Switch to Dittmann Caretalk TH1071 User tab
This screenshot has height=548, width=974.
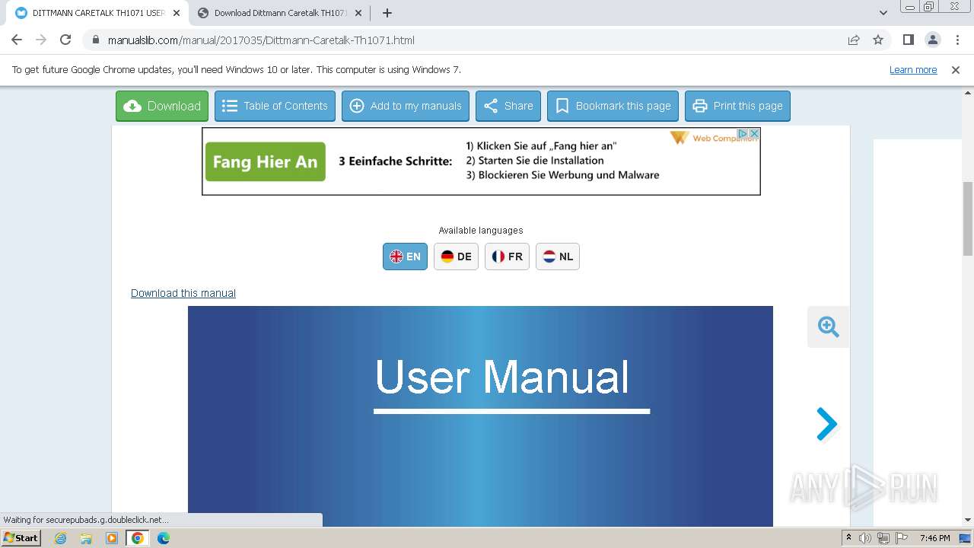(x=98, y=13)
